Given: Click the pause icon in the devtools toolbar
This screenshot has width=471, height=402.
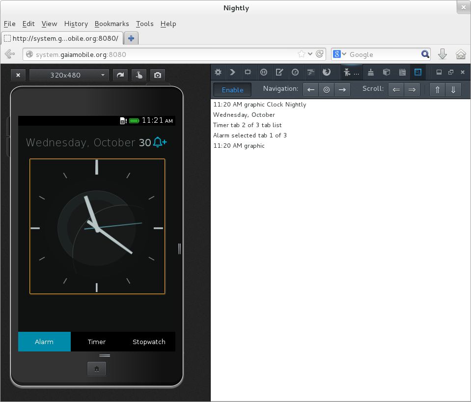Looking at the screenshot, I should tap(264, 72).
